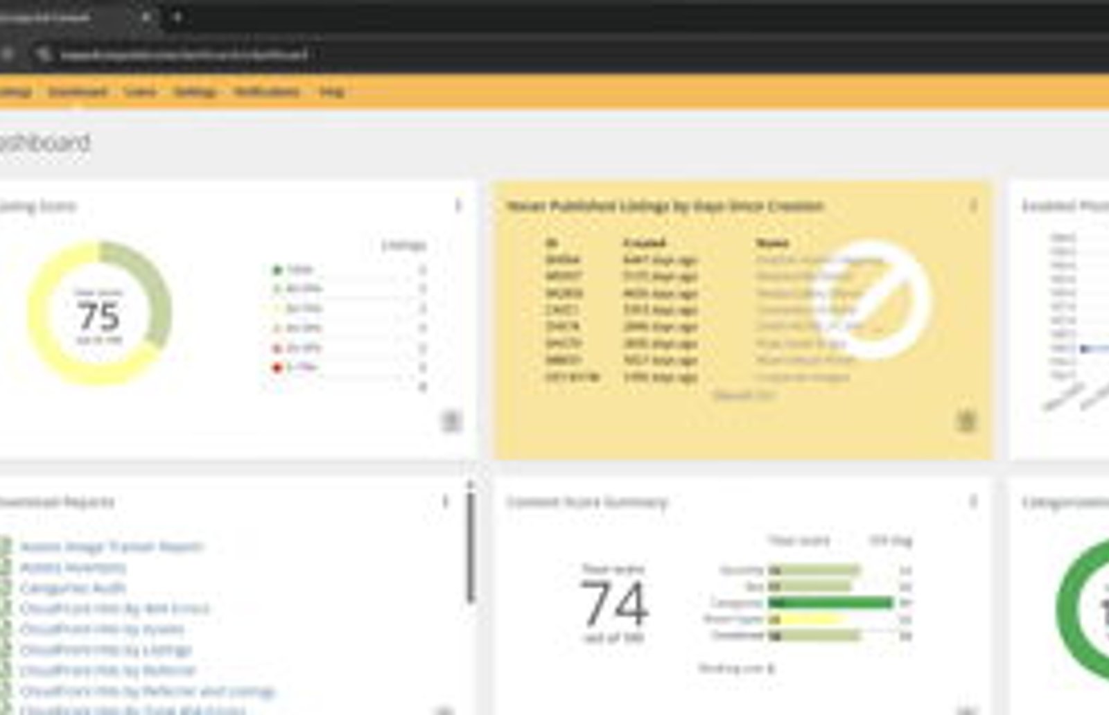
Task: Click the top score bar in Content Score Summary
Action: point(814,570)
